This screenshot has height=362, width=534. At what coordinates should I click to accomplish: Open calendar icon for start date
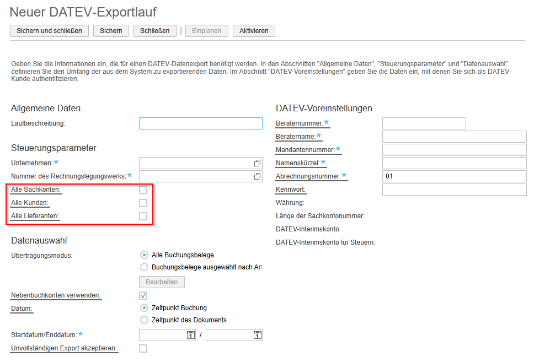click(x=191, y=335)
